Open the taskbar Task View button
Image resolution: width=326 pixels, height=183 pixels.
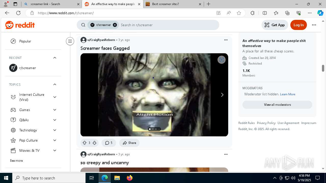click(92, 178)
